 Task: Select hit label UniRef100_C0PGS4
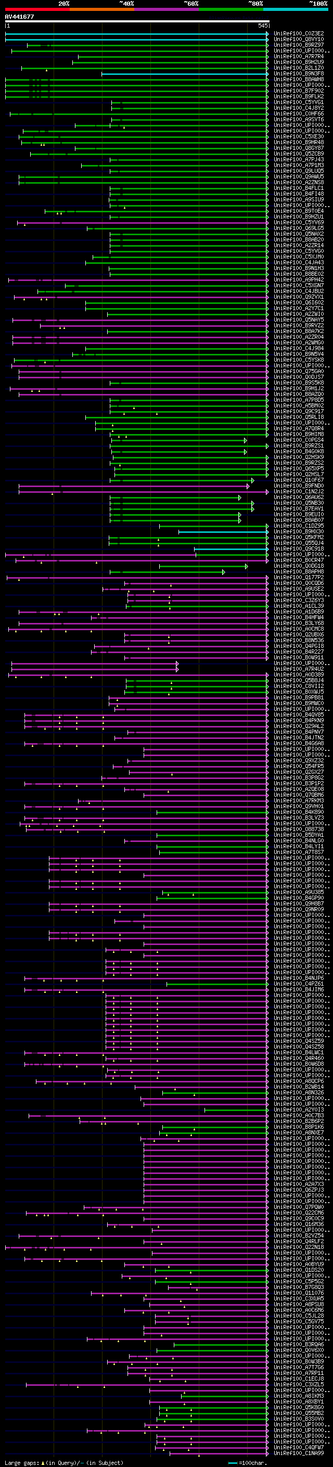299,440
